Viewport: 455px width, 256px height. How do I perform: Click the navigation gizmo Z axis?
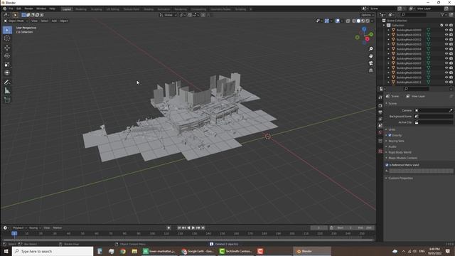pos(364,29)
